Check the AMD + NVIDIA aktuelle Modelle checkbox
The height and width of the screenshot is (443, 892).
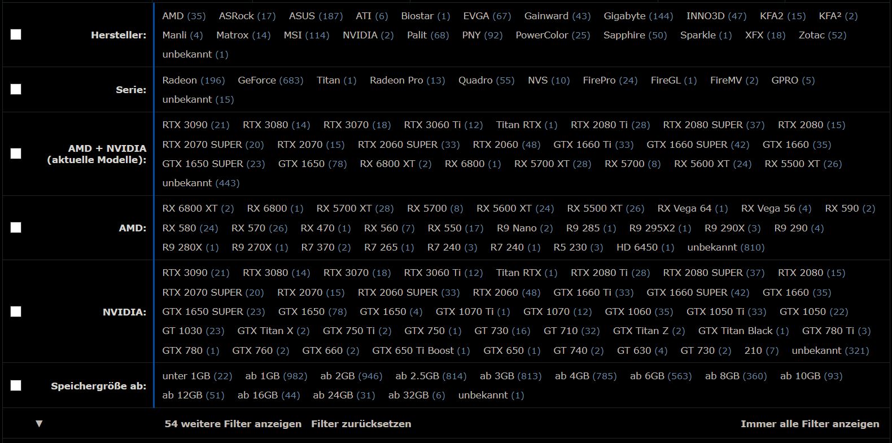(16, 153)
